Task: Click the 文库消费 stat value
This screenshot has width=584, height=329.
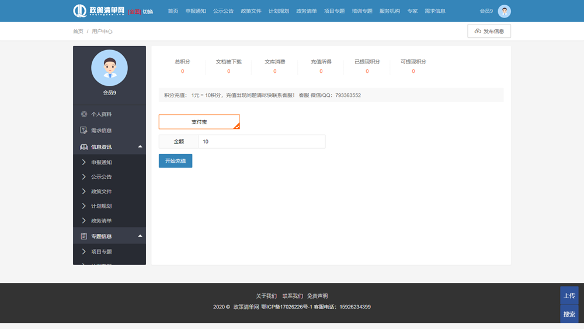Action: 275,71
